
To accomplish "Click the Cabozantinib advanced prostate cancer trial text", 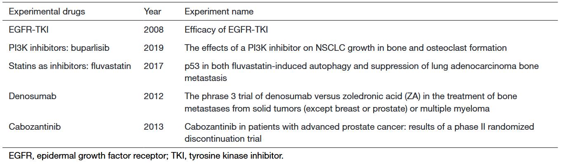I will [359, 133].
